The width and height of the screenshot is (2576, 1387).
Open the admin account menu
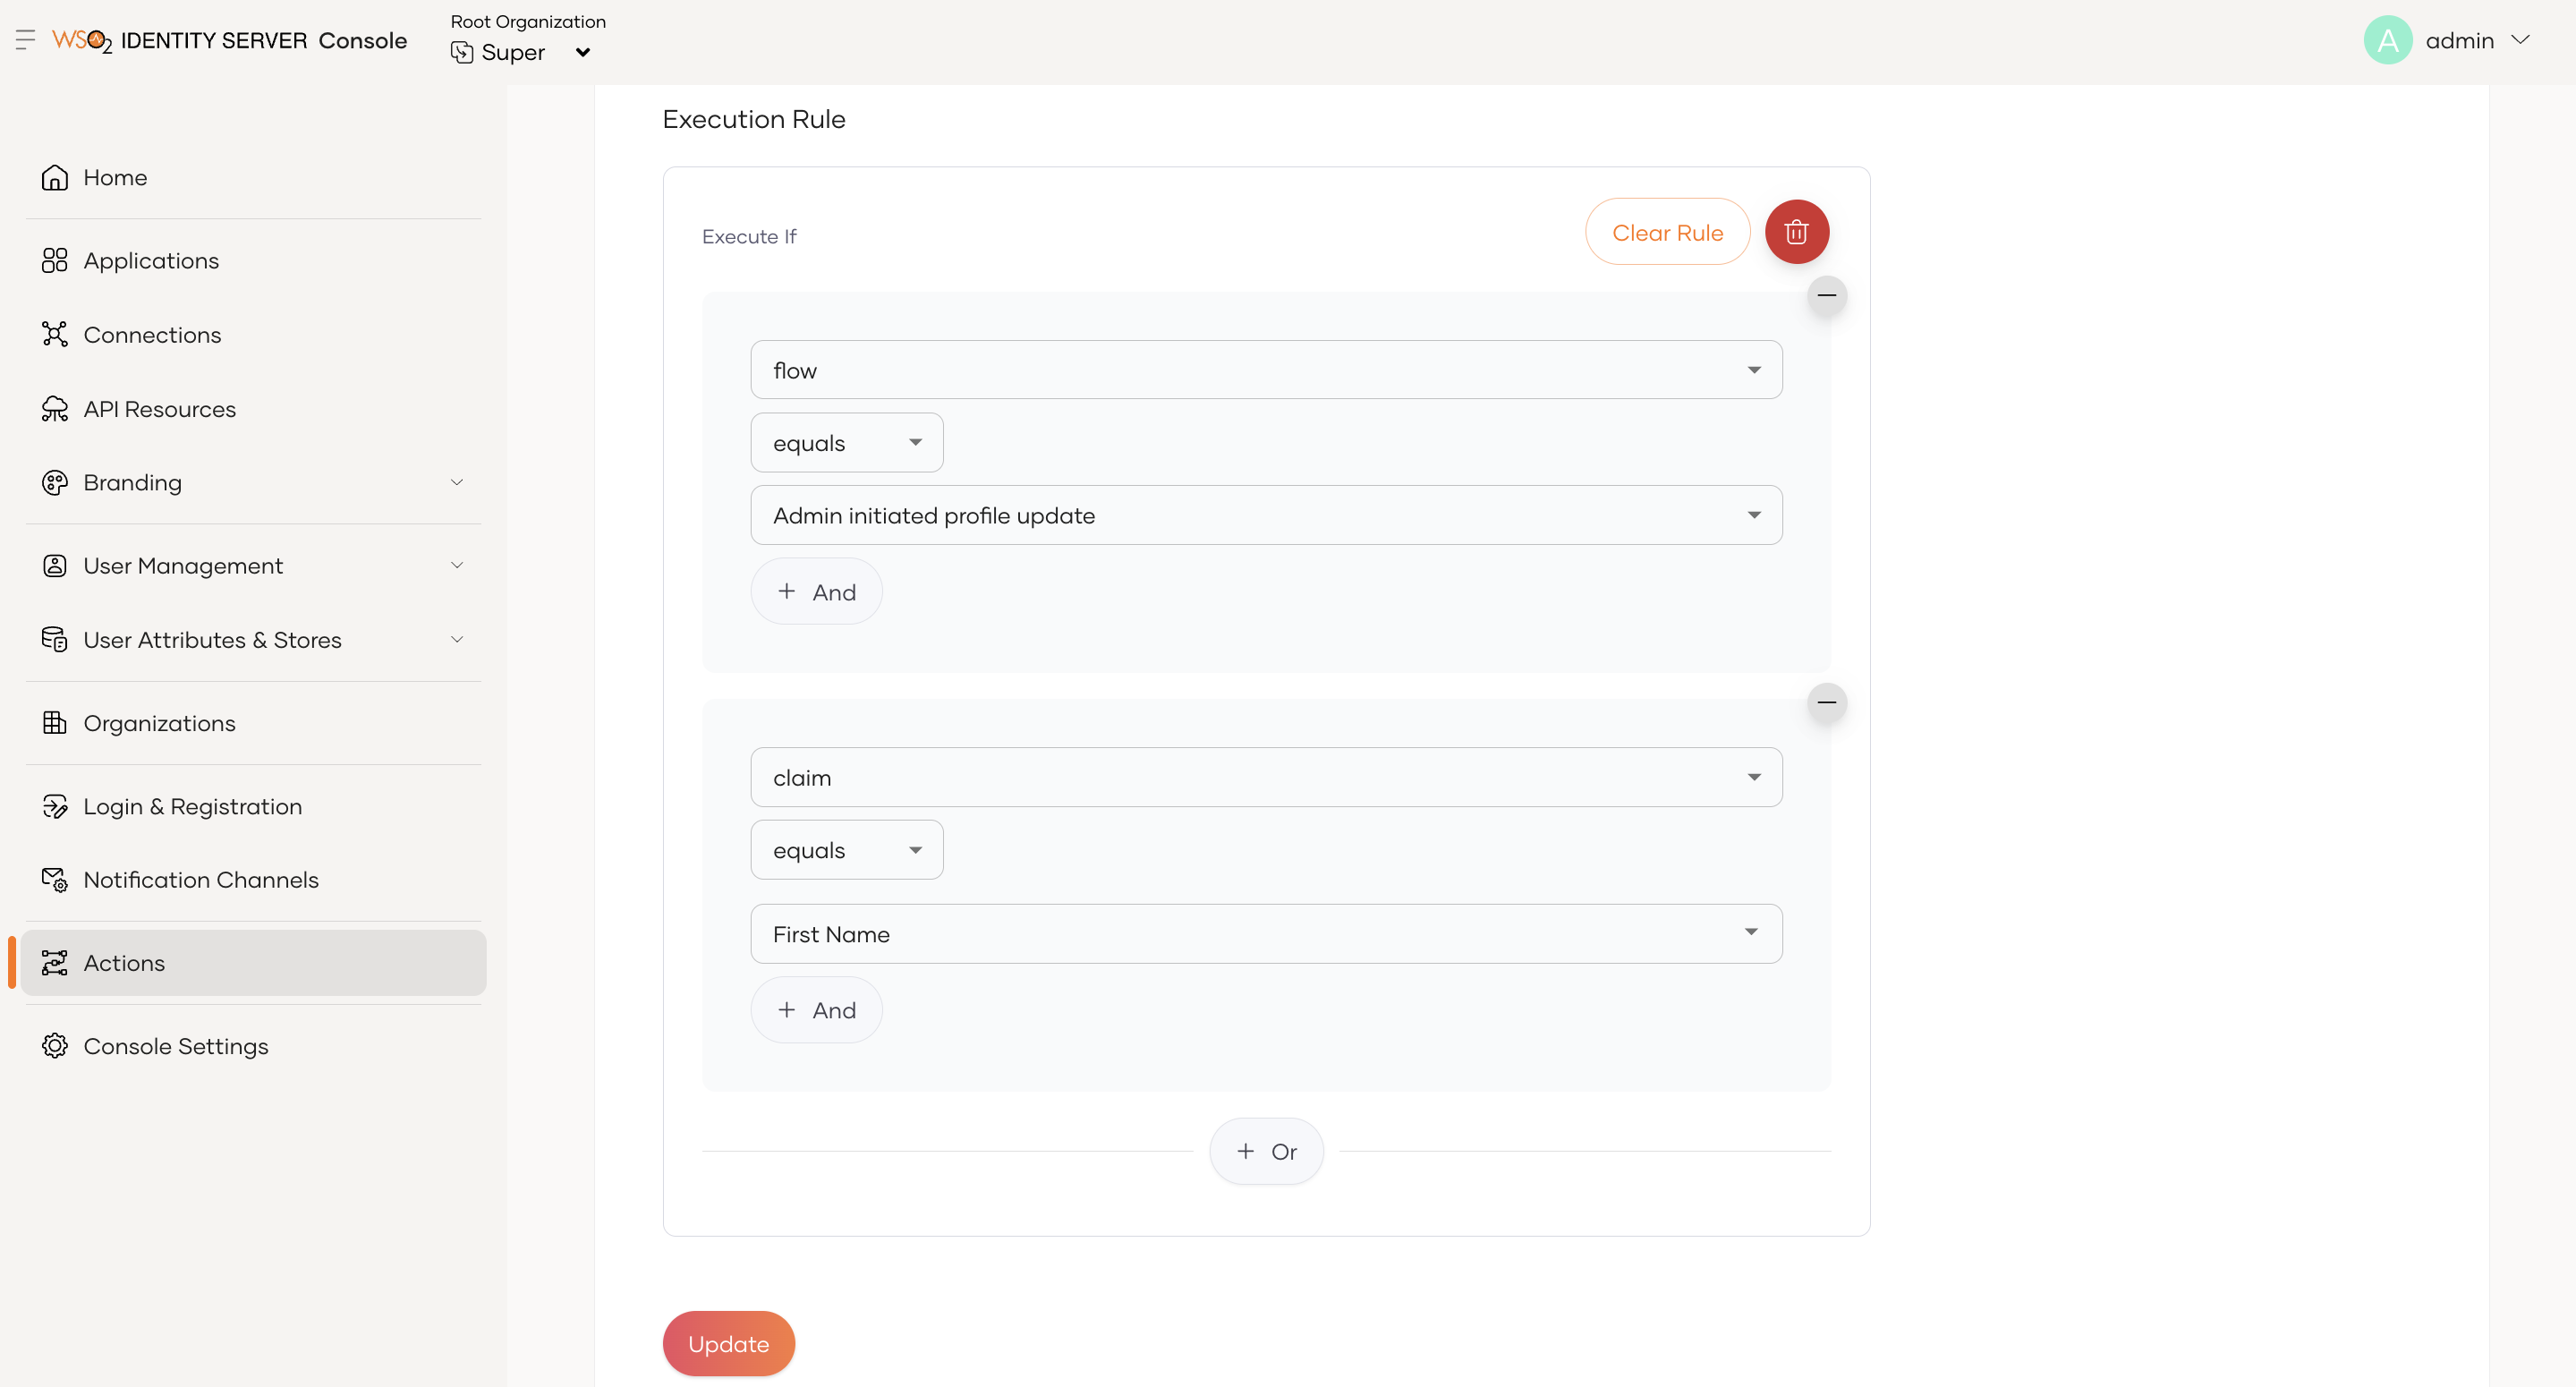tap(2449, 40)
